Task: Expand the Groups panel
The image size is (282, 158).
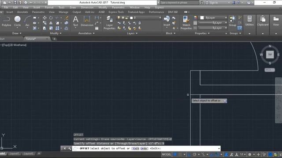Action: point(235,33)
